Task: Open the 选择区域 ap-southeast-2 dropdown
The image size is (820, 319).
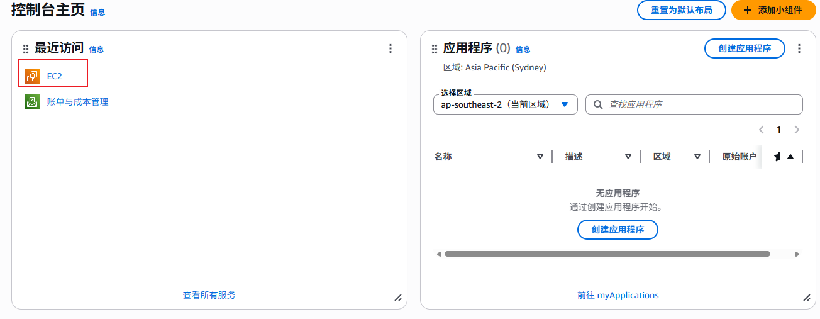Action: pos(506,104)
